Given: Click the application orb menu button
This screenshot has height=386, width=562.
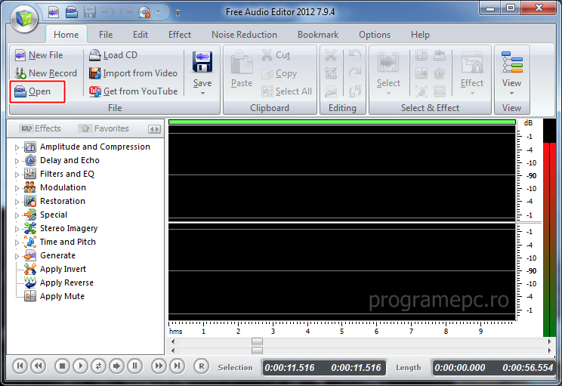Looking at the screenshot, I should (x=24, y=18).
